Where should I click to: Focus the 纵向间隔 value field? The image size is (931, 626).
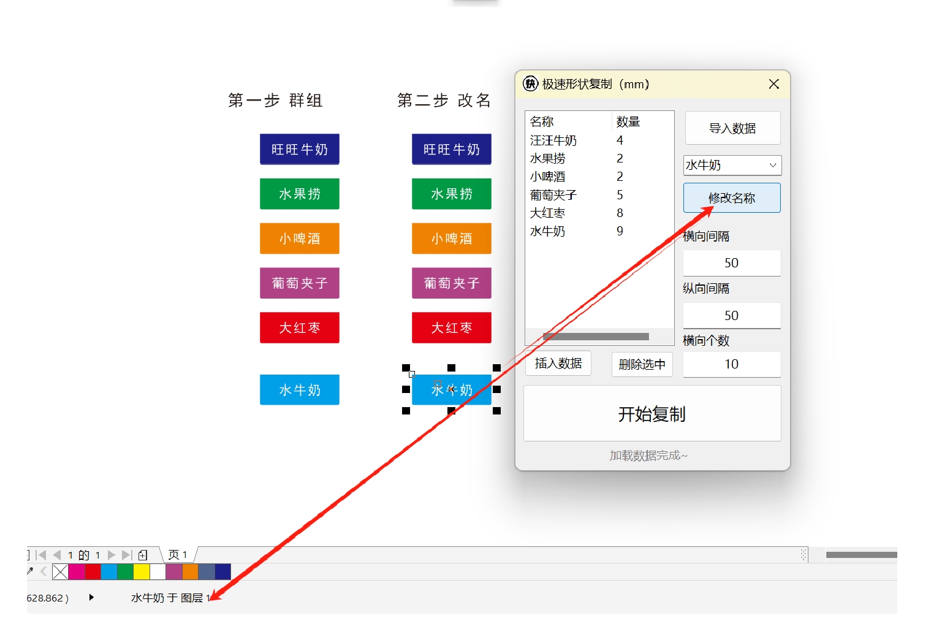[732, 316]
